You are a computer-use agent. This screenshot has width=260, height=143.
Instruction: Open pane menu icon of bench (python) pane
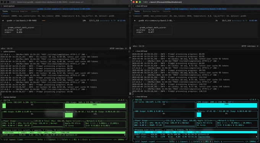click(x=129, y=6)
